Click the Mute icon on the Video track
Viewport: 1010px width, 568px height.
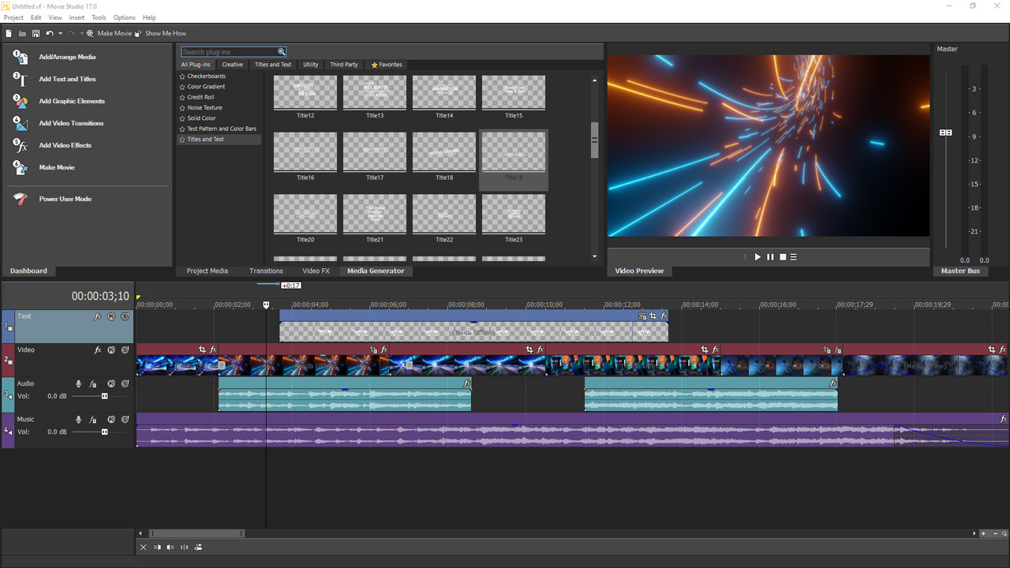click(111, 349)
